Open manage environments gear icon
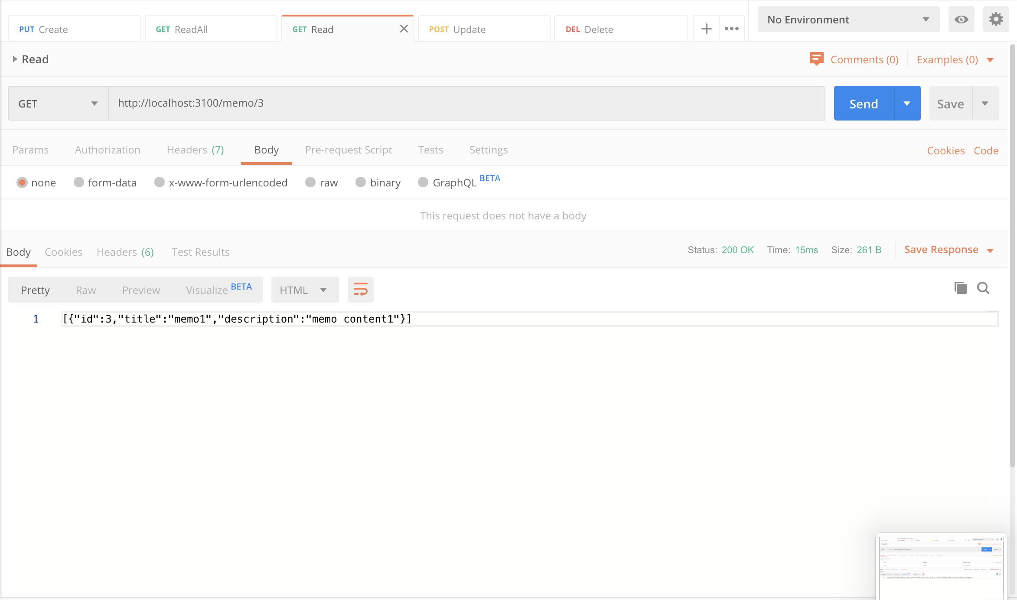 tap(996, 20)
